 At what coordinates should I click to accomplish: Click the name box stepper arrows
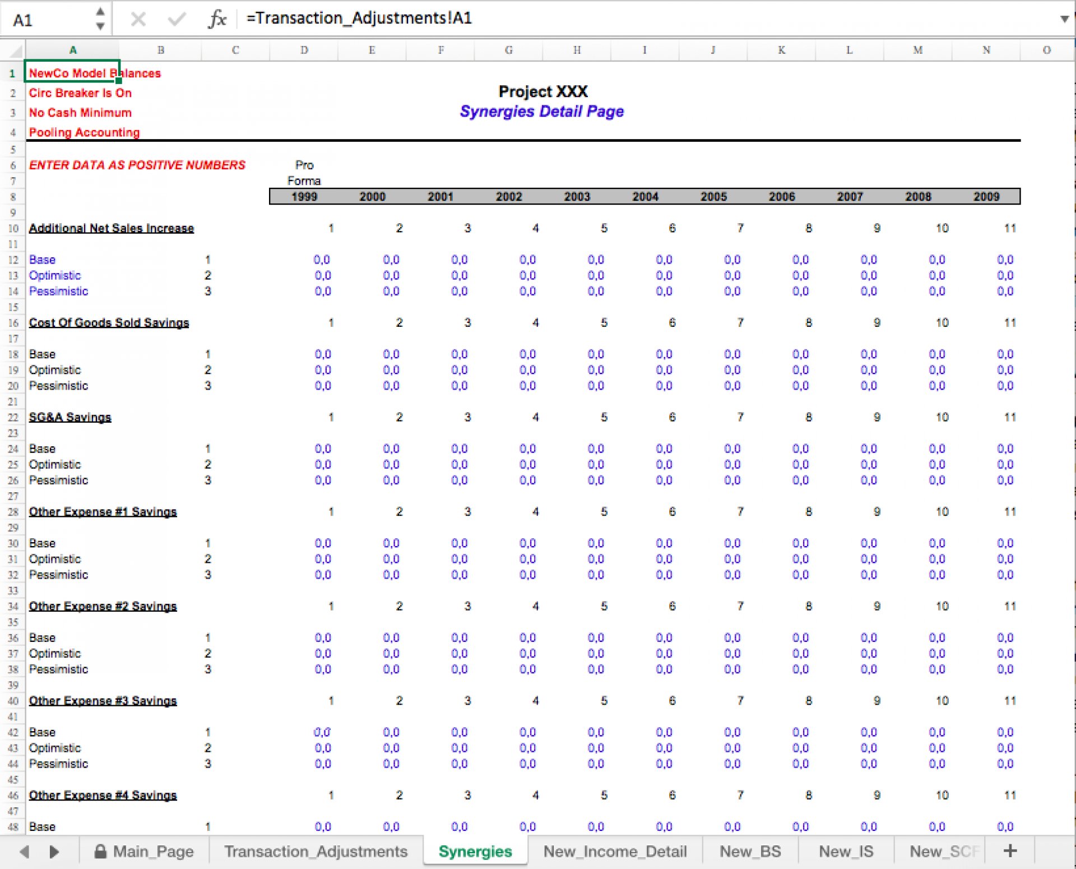(x=100, y=19)
